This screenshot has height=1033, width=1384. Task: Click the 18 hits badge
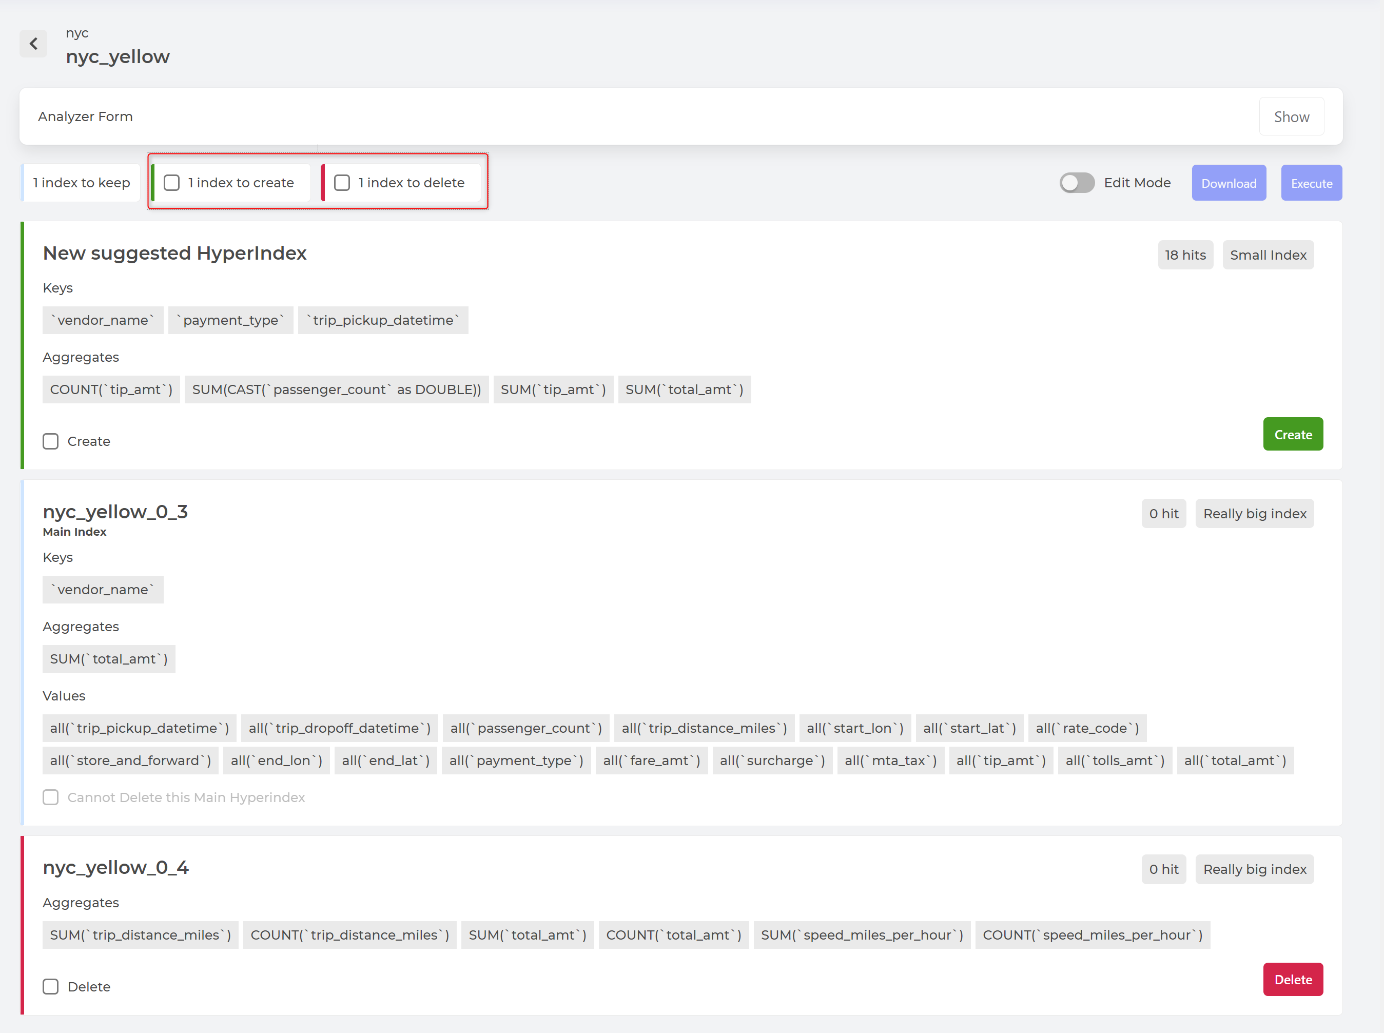(x=1185, y=255)
